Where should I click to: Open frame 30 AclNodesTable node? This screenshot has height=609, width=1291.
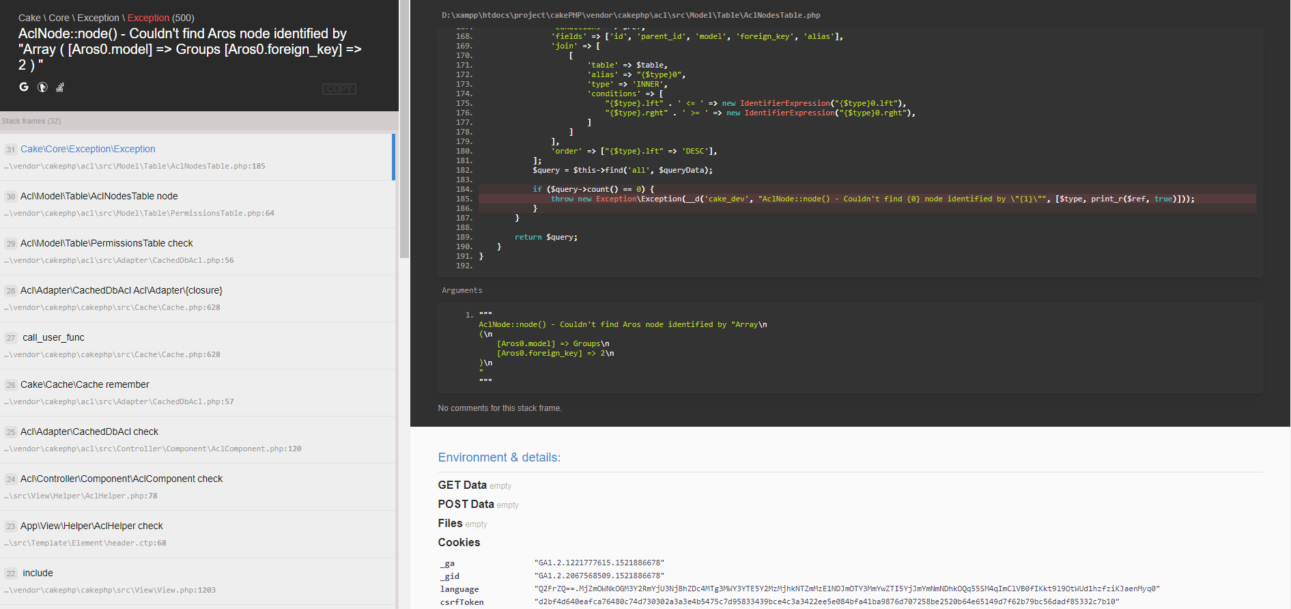click(x=197, y=204)
